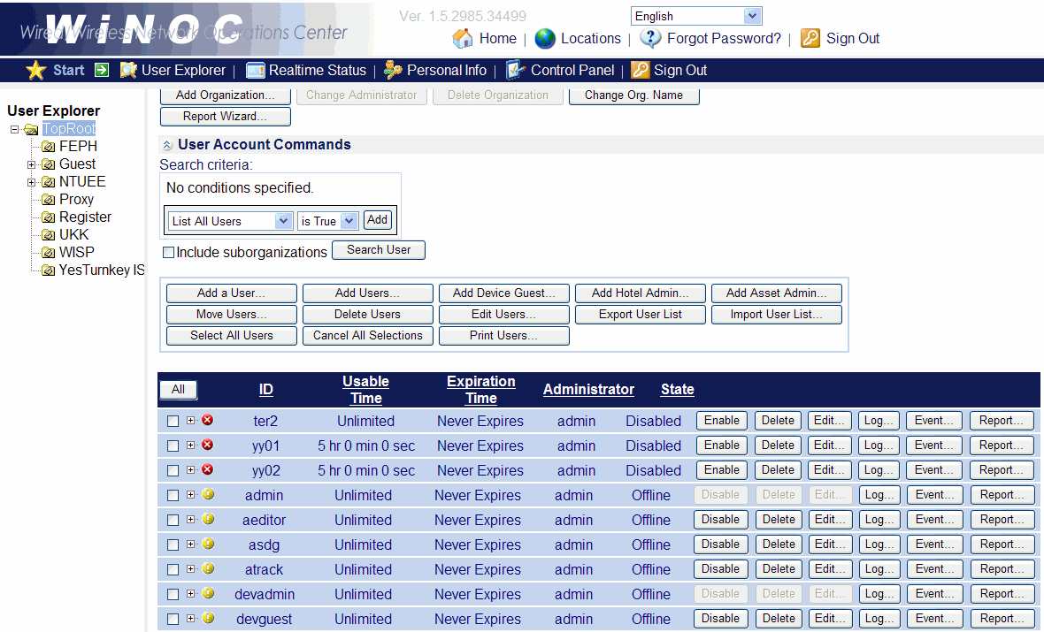This screenshot has height=632, width=1044.
Task: Click the Forgot Password question mark icon
Action: pyautogui.click(x=650, y=38)
